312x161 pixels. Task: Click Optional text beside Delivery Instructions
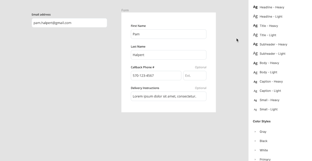(201, 88)
